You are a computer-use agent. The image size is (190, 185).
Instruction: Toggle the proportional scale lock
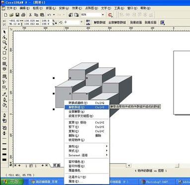[x=56, y=23]
